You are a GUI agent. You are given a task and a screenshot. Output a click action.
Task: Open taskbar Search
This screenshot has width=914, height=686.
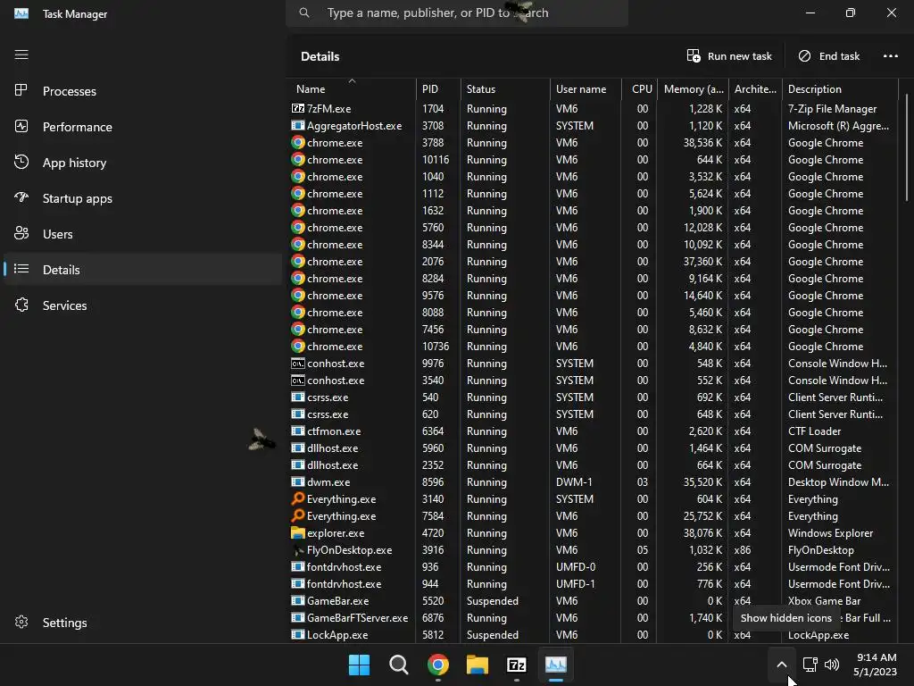399,665
